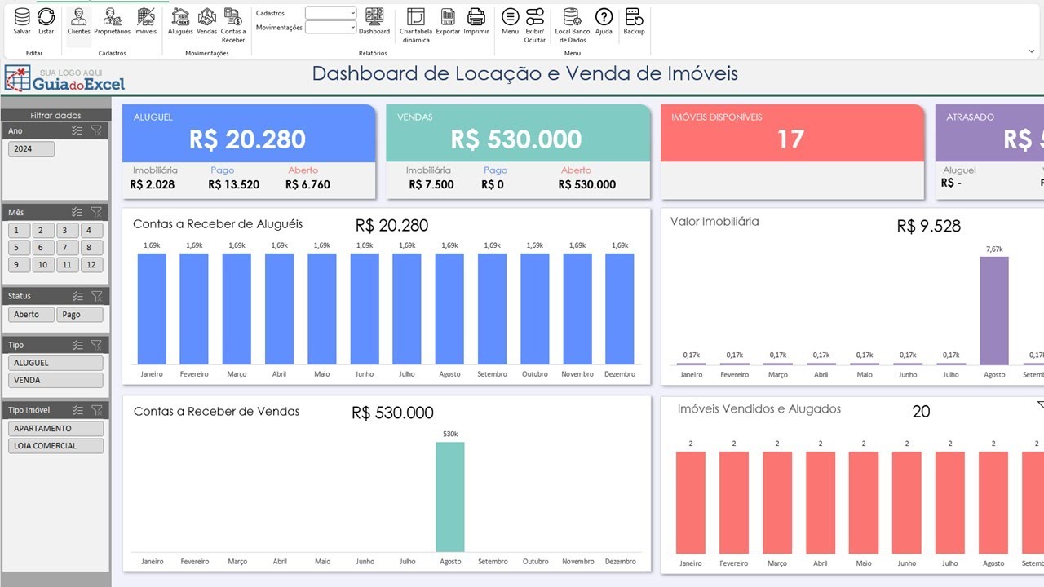
Task: Toggle multi-select on the Tipo slicer
Action: point(77,345)
